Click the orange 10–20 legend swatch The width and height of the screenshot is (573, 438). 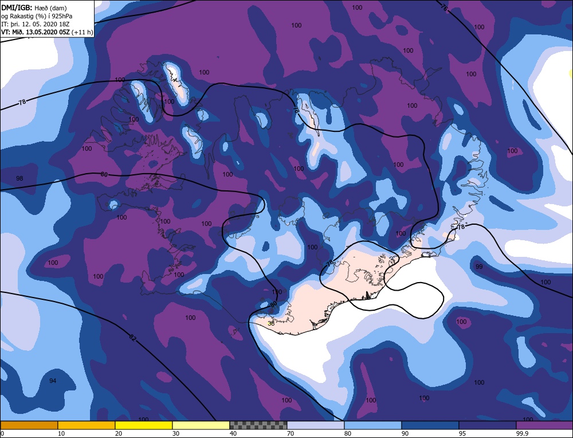[87, 425]
